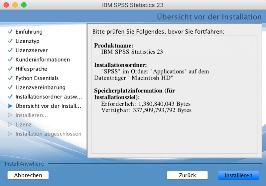The width and height of the screenshot is (266, 186).
Task: Click the checkmark icon beside Kundeninformationen
Action: click(x=10, y=60)
